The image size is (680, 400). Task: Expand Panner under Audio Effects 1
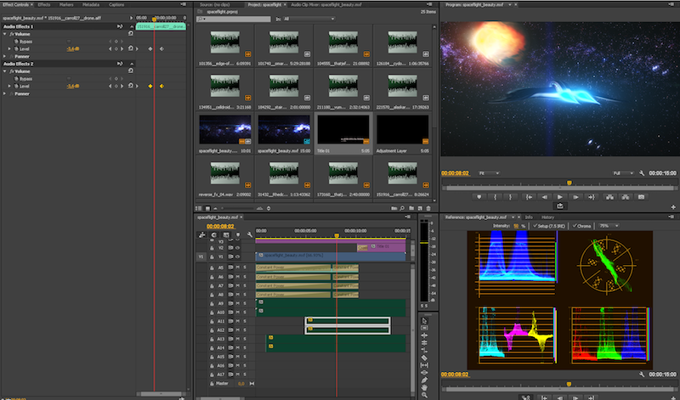pyautogui.click(x=5, y=56)
